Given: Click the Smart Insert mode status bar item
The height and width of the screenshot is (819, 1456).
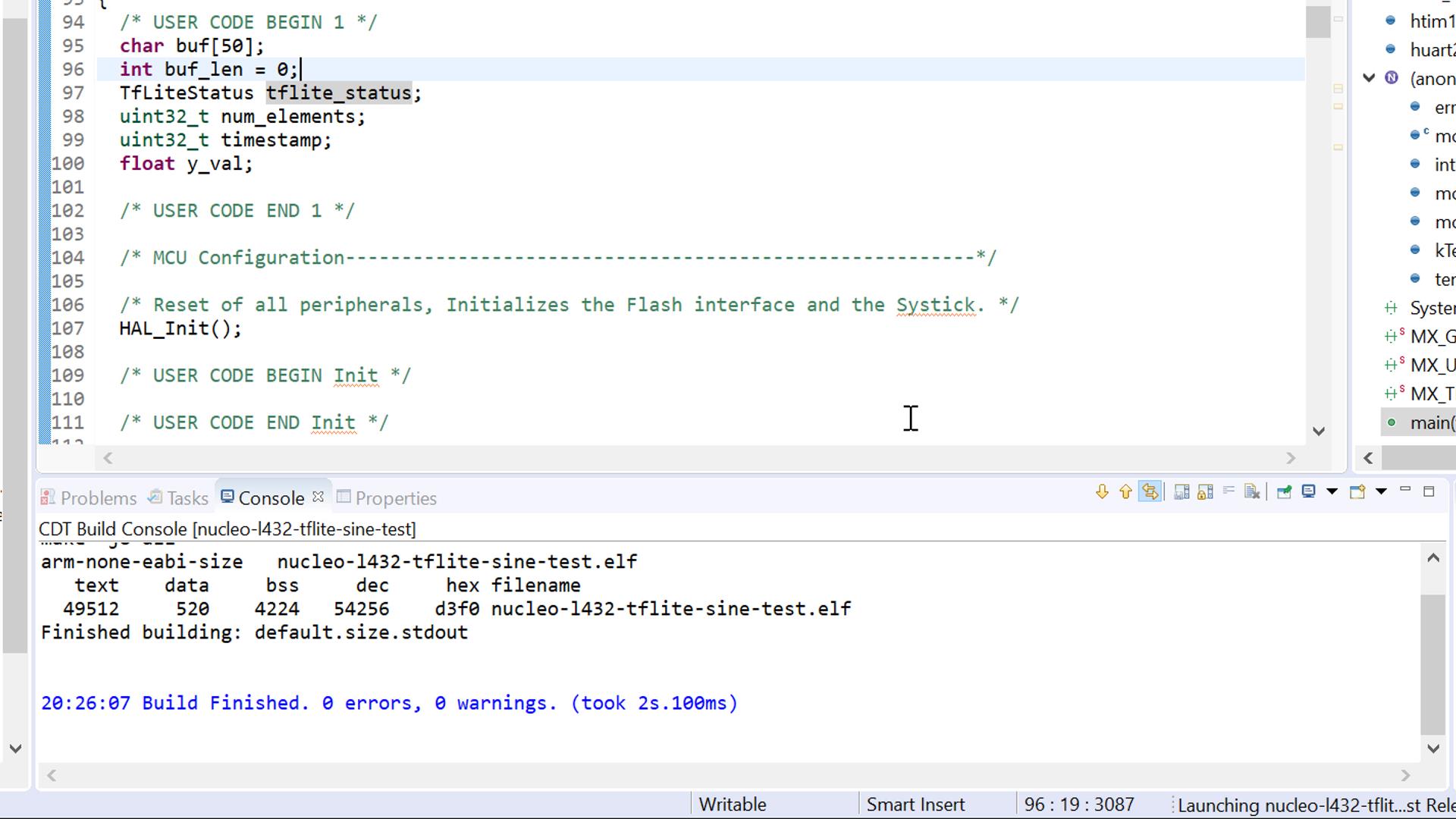Looking at the screenshot, I should click(x=916, y=804).
